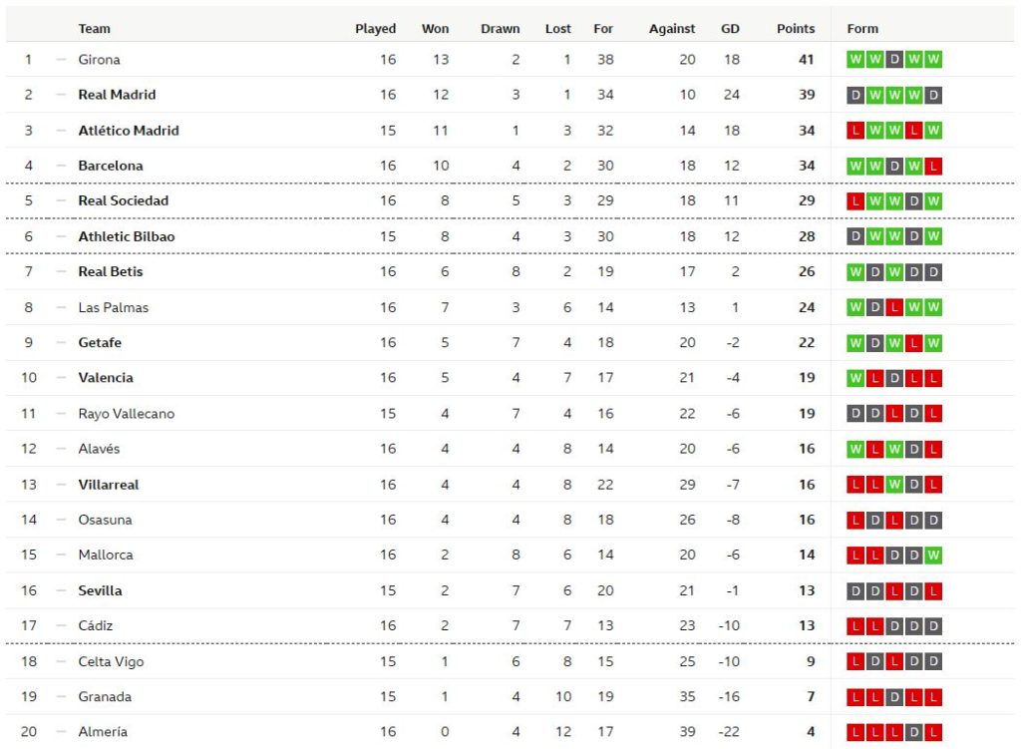
Task: Click the Form column header
Action: 862,29
